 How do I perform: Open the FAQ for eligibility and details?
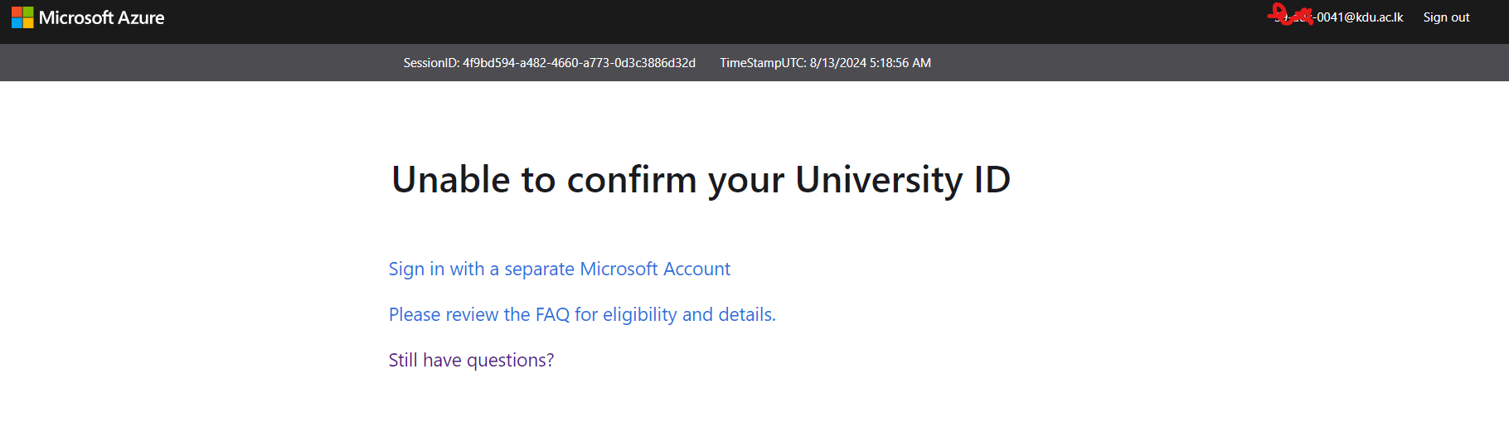[x=582, y=315]
